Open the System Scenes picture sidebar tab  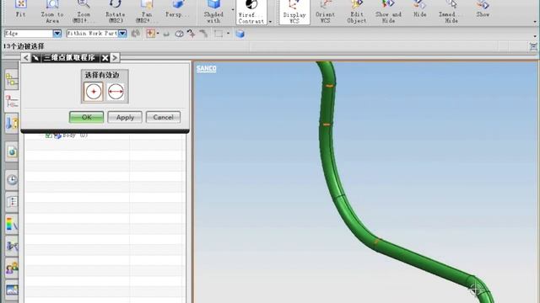tap(12, 290)
